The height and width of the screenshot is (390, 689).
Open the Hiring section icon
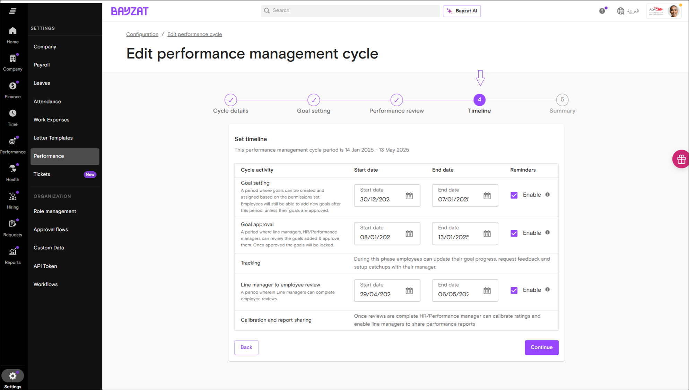click(x=13, y=197)
